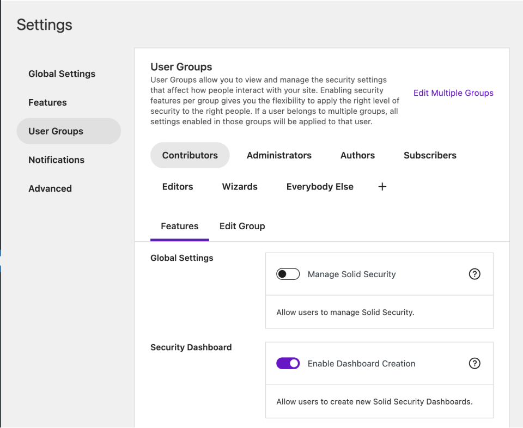Screen dimensions: 523x428
Task: Click the plus icon to add group
Action: [x=382, y=187]
